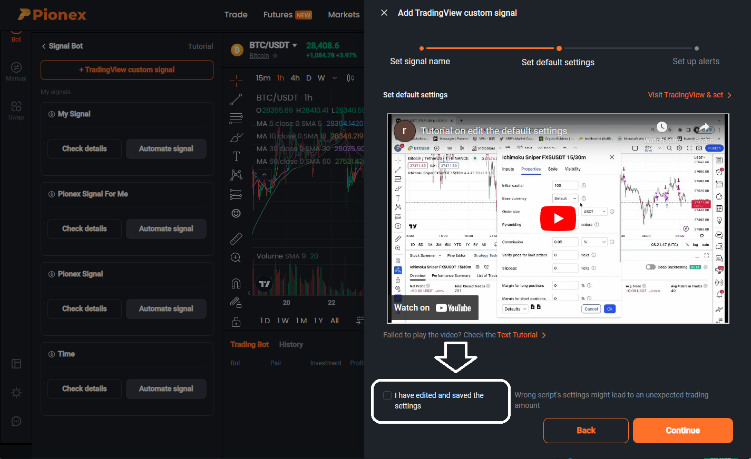Select the zoom in tool
Viewport: 751px width, 459px height.
236,257
